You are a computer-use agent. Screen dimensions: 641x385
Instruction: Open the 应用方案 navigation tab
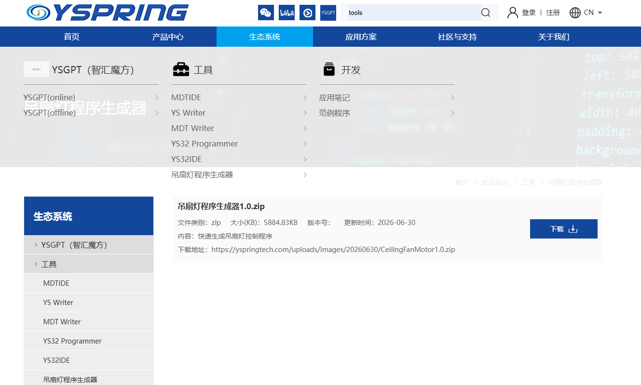[x=361, y=37]
